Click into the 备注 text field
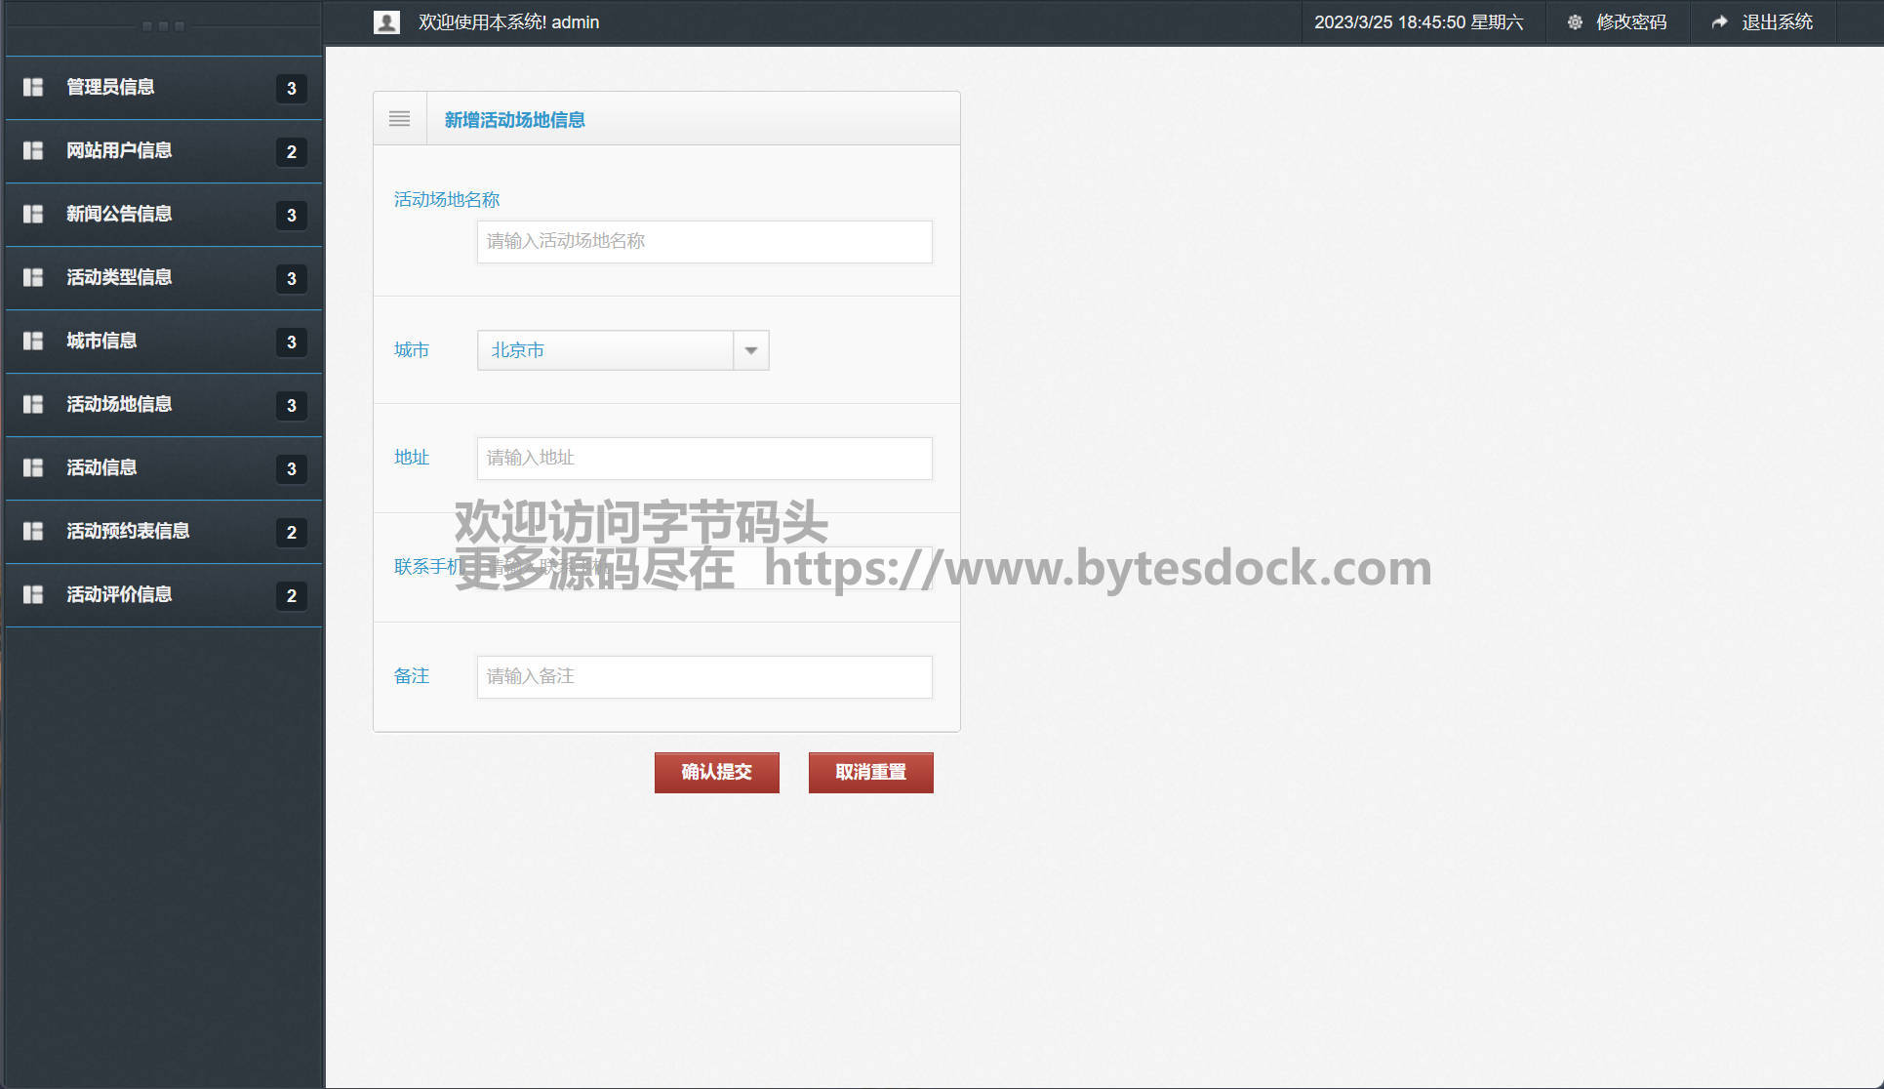The image size is (1884, 1089). click(x=703, y=676)
